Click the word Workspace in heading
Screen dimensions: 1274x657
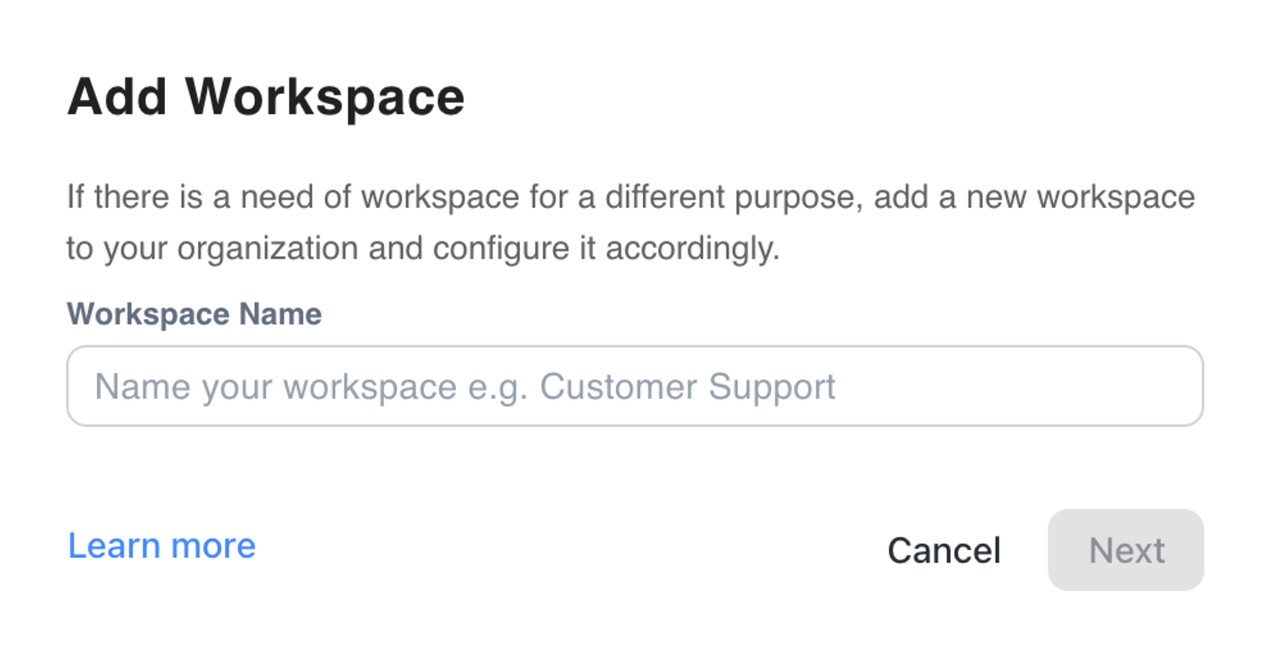click(324, 97)
